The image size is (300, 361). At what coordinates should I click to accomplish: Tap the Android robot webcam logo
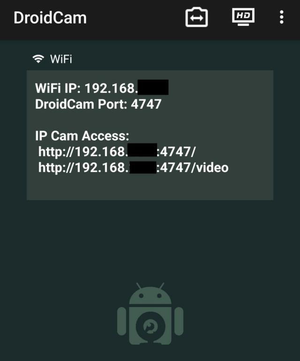click(x=150, y=314)
